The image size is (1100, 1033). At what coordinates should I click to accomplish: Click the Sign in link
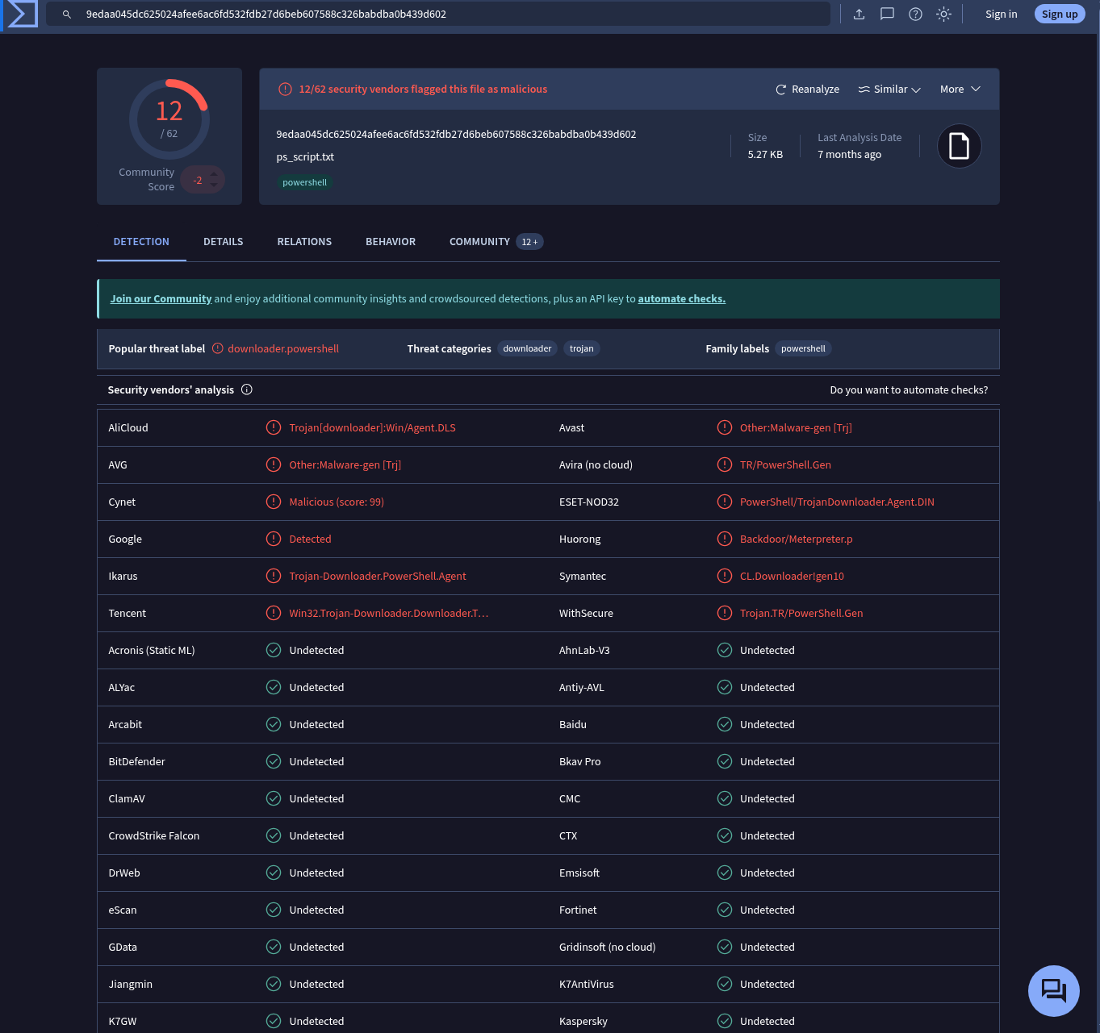1001,14
